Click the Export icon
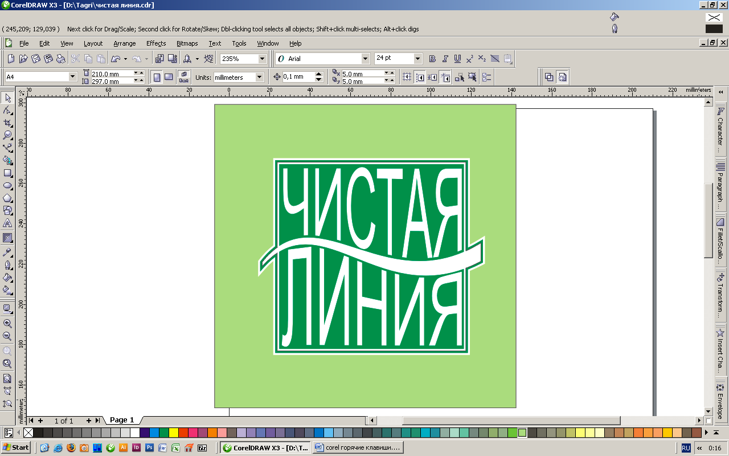729x456 pixels. [x=172, y=59]
